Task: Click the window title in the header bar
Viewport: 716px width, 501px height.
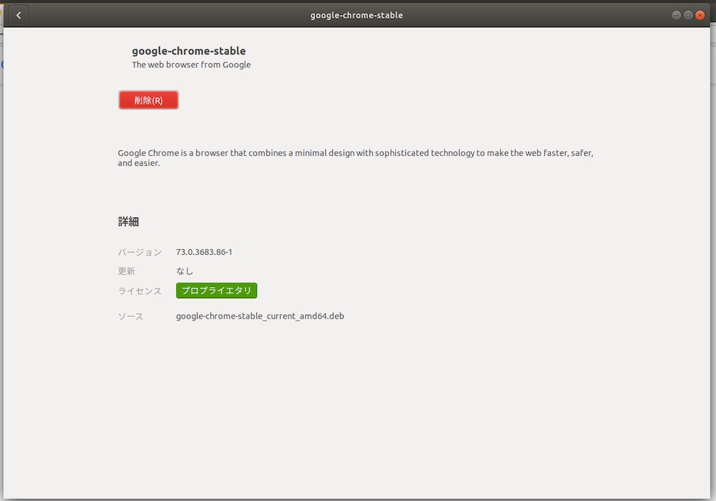Action: (x=357, y=15)
